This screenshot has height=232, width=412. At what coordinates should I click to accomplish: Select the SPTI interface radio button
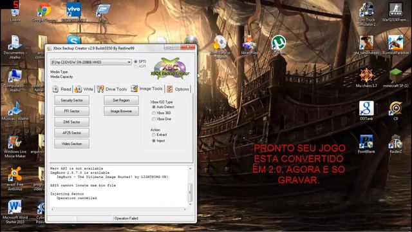point(136,62)
